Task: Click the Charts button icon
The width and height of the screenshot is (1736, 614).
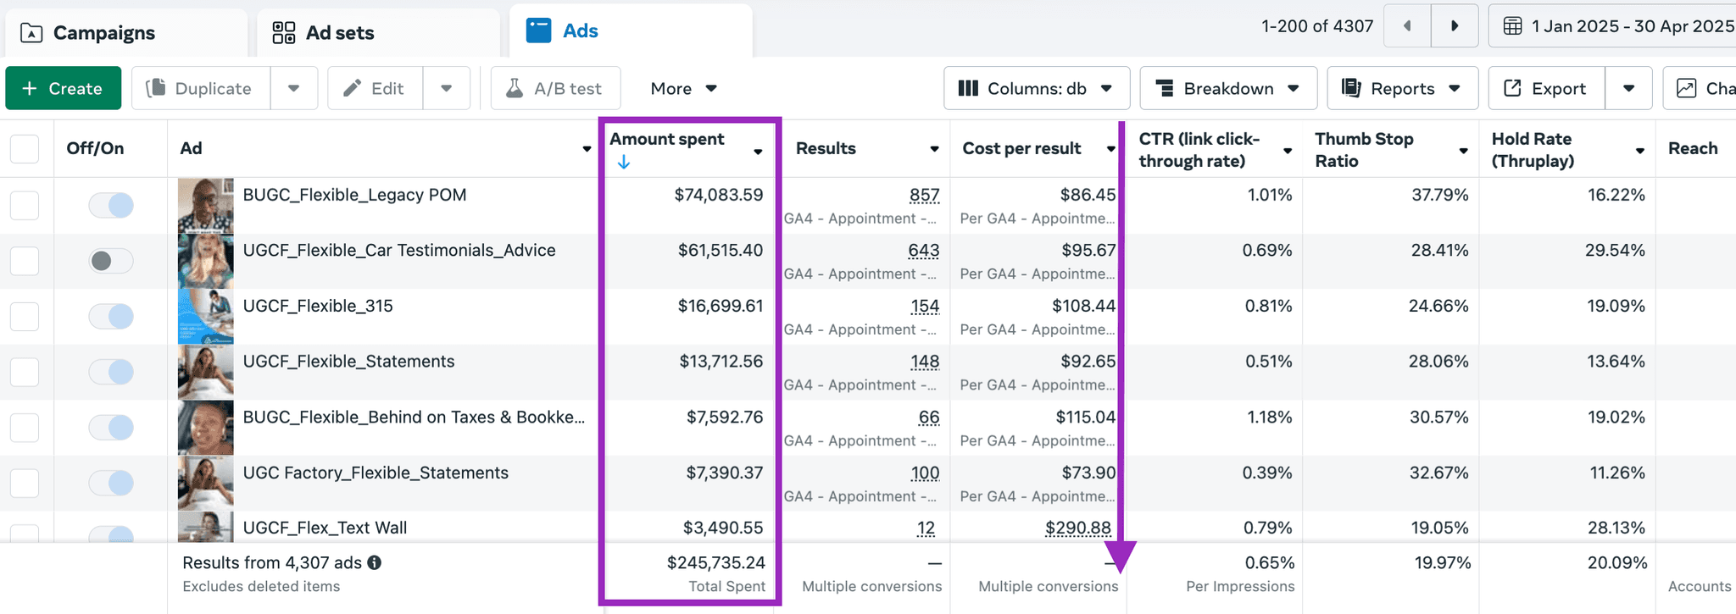Action: tap(1687, 88)
